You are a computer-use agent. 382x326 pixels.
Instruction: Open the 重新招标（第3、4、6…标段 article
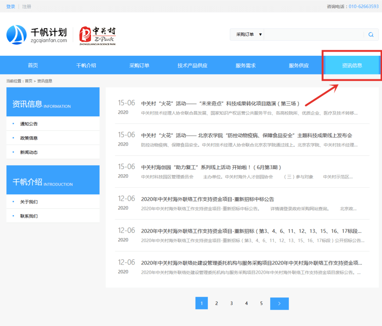[251, 231]
